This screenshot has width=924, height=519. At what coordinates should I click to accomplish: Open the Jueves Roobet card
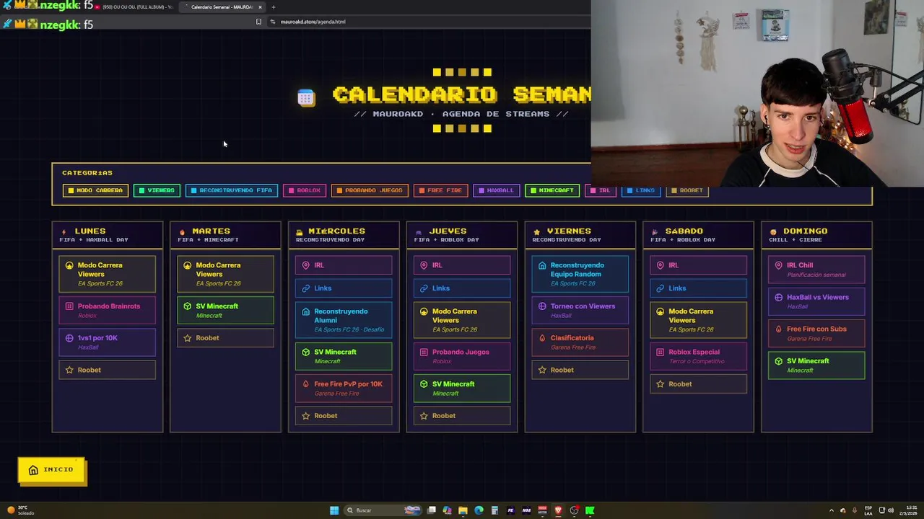[x=462, y=416]
